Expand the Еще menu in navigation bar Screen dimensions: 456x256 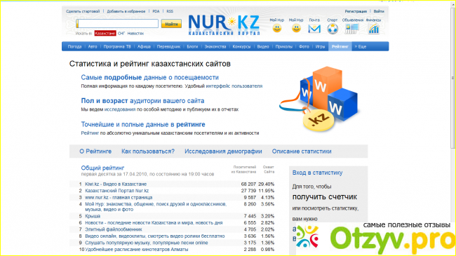361,46
